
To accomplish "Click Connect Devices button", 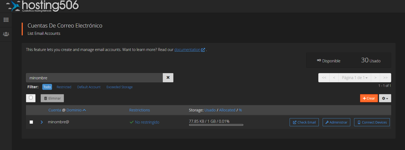I will [372, 122].
